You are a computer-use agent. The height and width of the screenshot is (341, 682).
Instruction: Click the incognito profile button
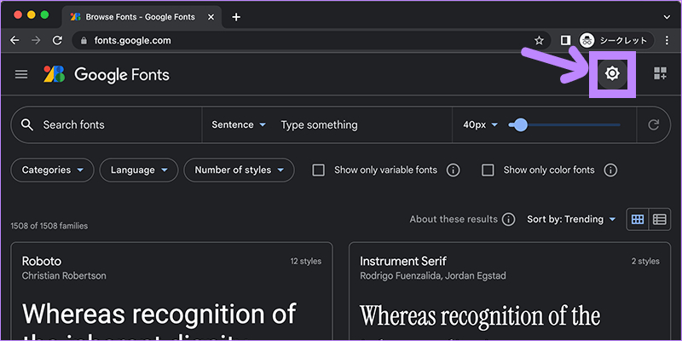[616, 40]
